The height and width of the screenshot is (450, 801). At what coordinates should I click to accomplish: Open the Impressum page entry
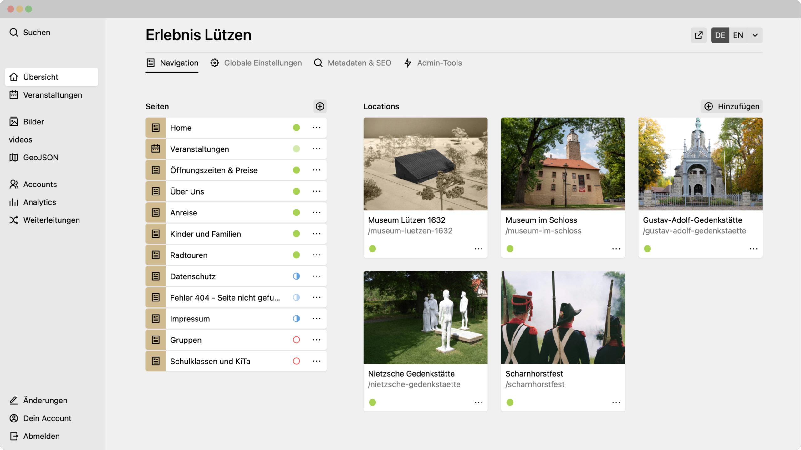(190, 319)
